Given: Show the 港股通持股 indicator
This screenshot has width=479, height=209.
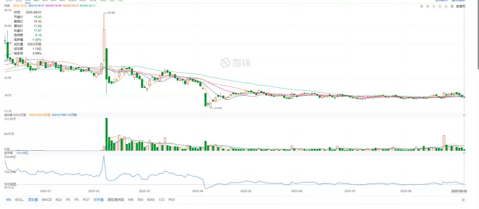Looking at the screenshot, I should click(x=115, y=199).
